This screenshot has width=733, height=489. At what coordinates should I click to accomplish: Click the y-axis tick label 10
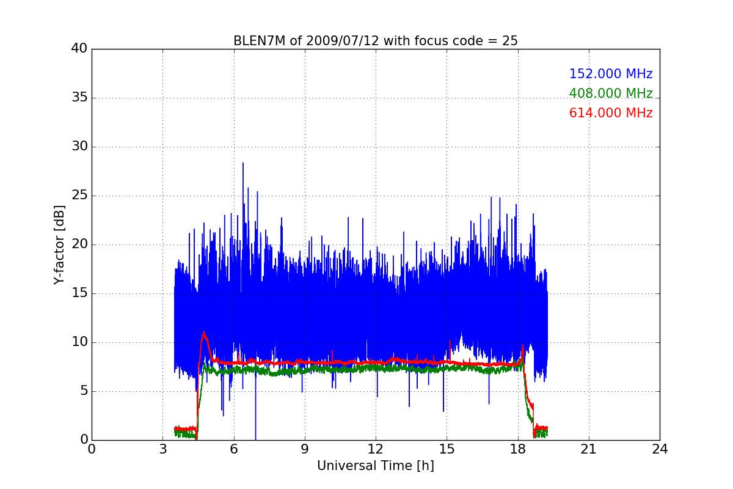coord(79,342)
